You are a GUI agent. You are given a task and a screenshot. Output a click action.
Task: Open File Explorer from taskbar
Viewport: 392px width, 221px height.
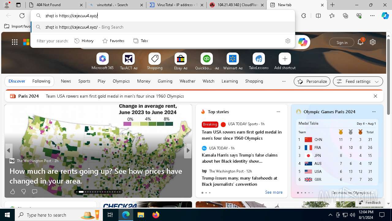(141, 215)
